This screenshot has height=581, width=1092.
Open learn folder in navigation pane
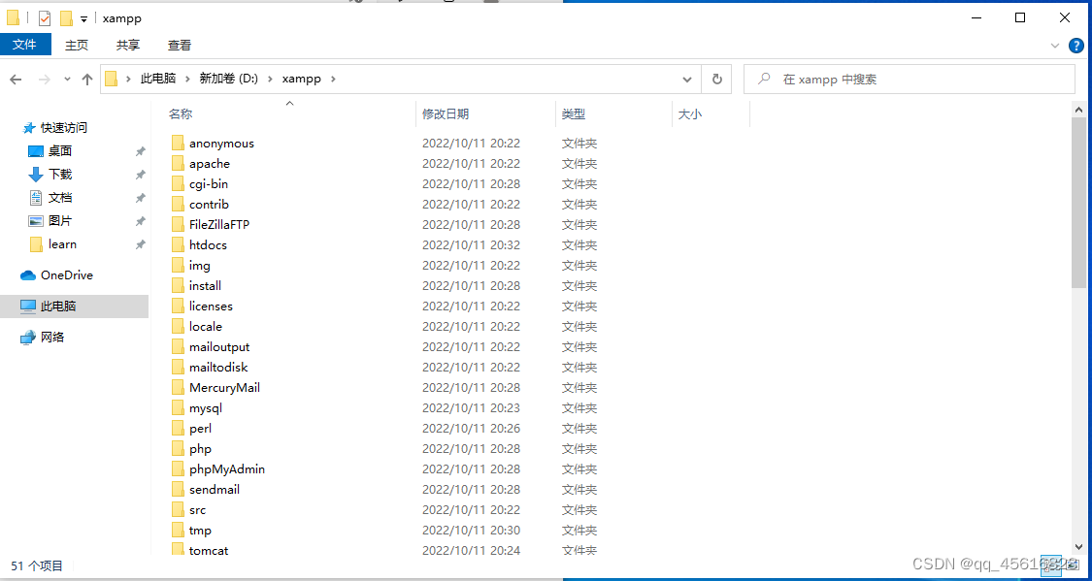pos(63,244)
